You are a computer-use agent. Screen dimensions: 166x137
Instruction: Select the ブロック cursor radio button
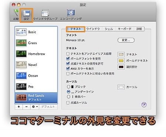click(x=69, y=87)
